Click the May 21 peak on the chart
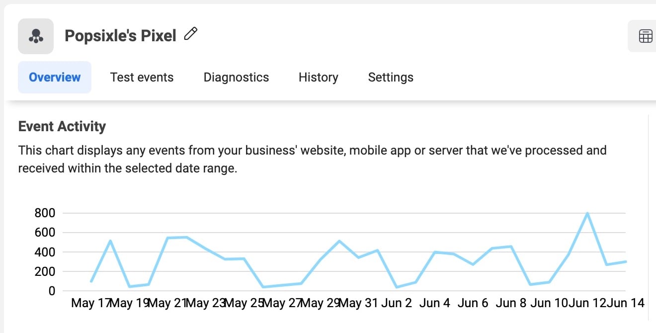This screenshot has height=333, width=656. (x=169, y=237)
